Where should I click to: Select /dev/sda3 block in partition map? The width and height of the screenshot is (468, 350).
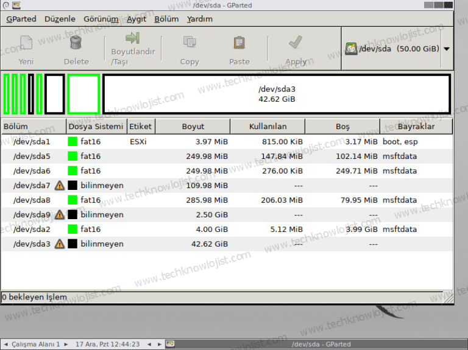tap(277, 94)
